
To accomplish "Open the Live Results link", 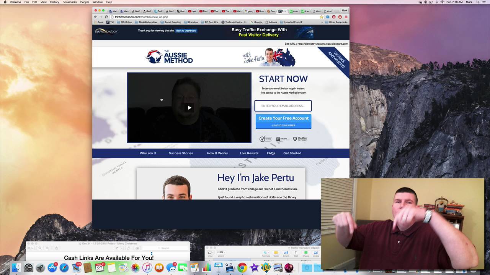I will 249,153.
